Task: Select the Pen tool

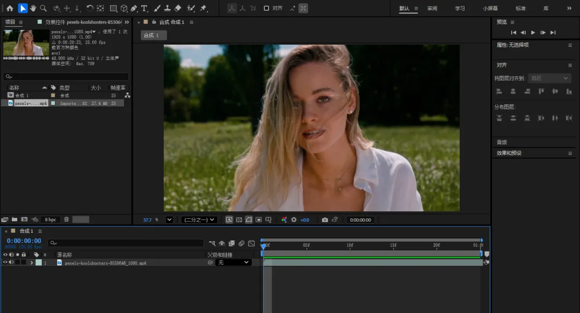Action: 134,8
